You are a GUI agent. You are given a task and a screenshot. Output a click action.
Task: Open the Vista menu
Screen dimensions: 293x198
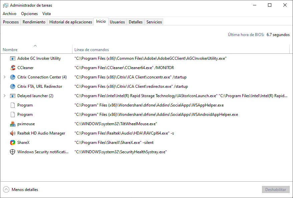46,14
